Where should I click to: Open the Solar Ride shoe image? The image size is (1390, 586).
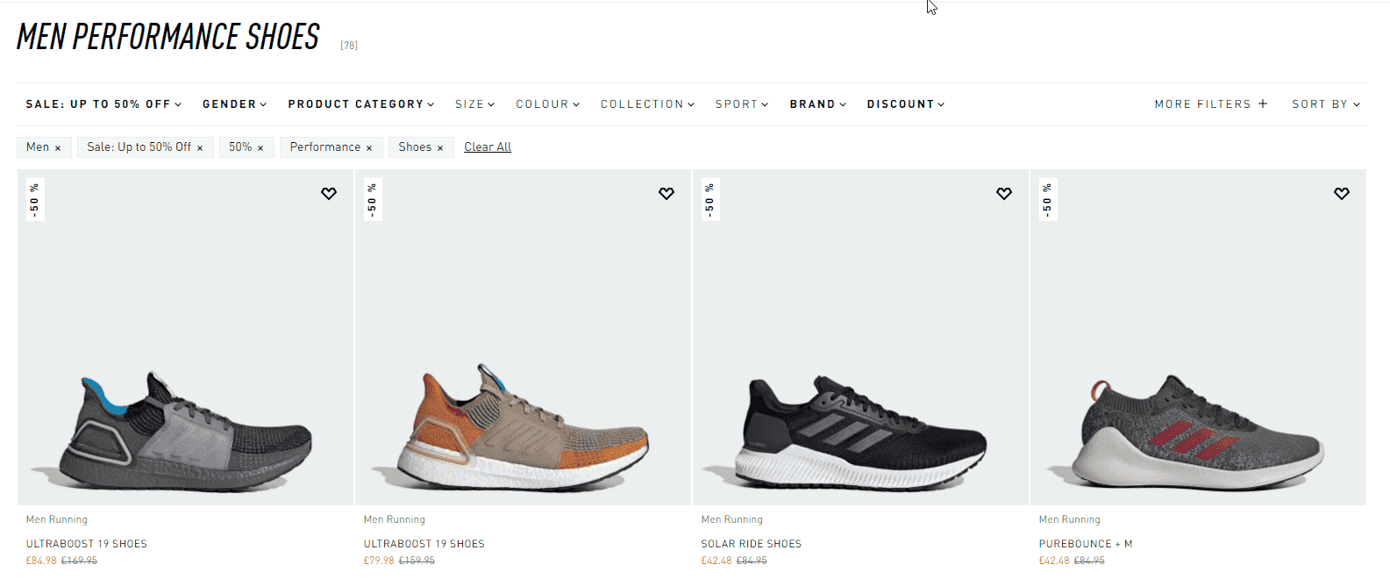pos(860,338)
